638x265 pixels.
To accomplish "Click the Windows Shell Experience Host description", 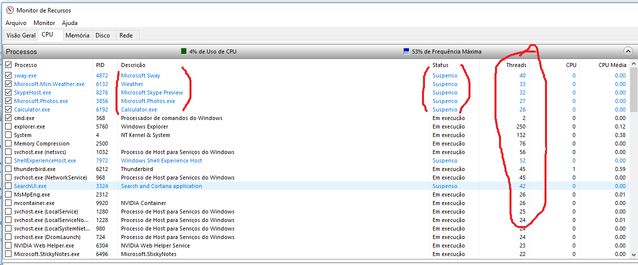I will point(161,160).
